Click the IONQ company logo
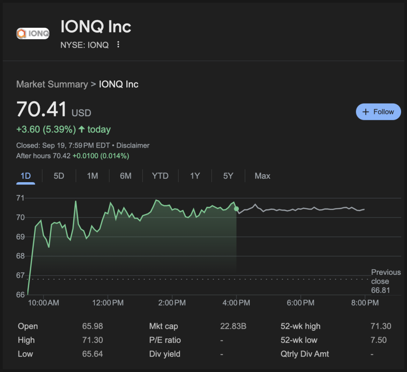Image resolution: width=407 pixels, height=372 pixels. 33,33
